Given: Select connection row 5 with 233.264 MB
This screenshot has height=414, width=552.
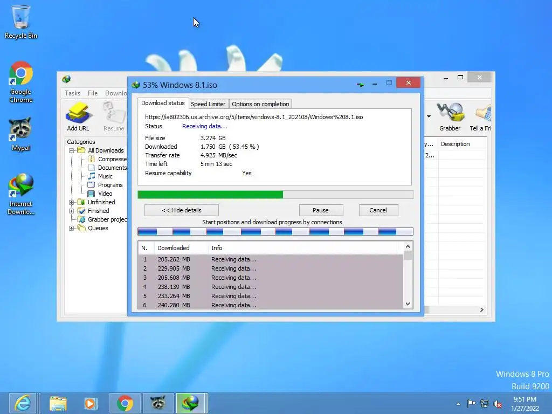Looking at the screenshot, I should (x=271, y=296).
